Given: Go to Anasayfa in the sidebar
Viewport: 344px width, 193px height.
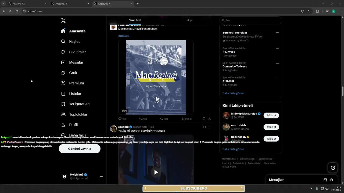Looking at the screenshot, I should point(73,31).
